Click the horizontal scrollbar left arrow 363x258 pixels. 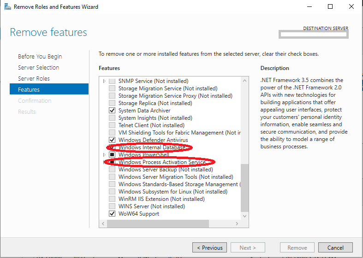[x=103, y=223]
